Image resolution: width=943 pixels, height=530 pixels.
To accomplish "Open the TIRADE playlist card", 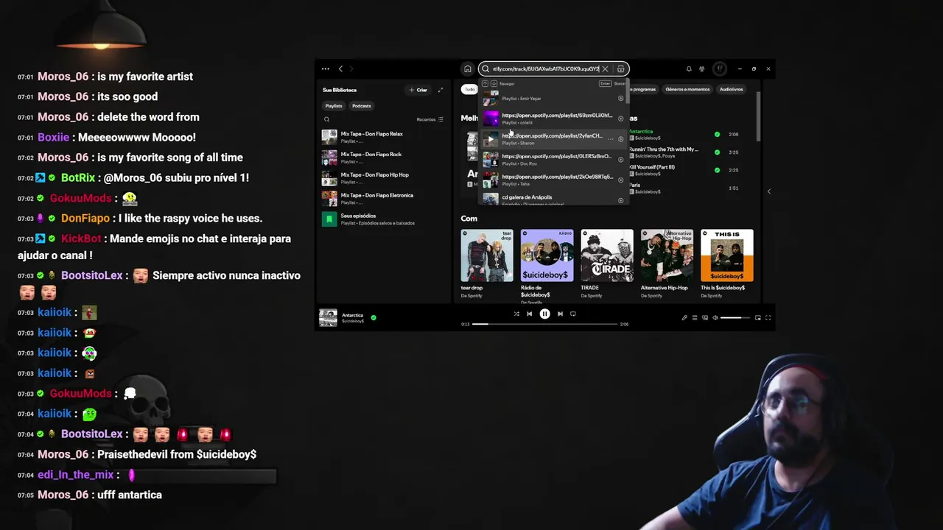I will pos(606,264).
